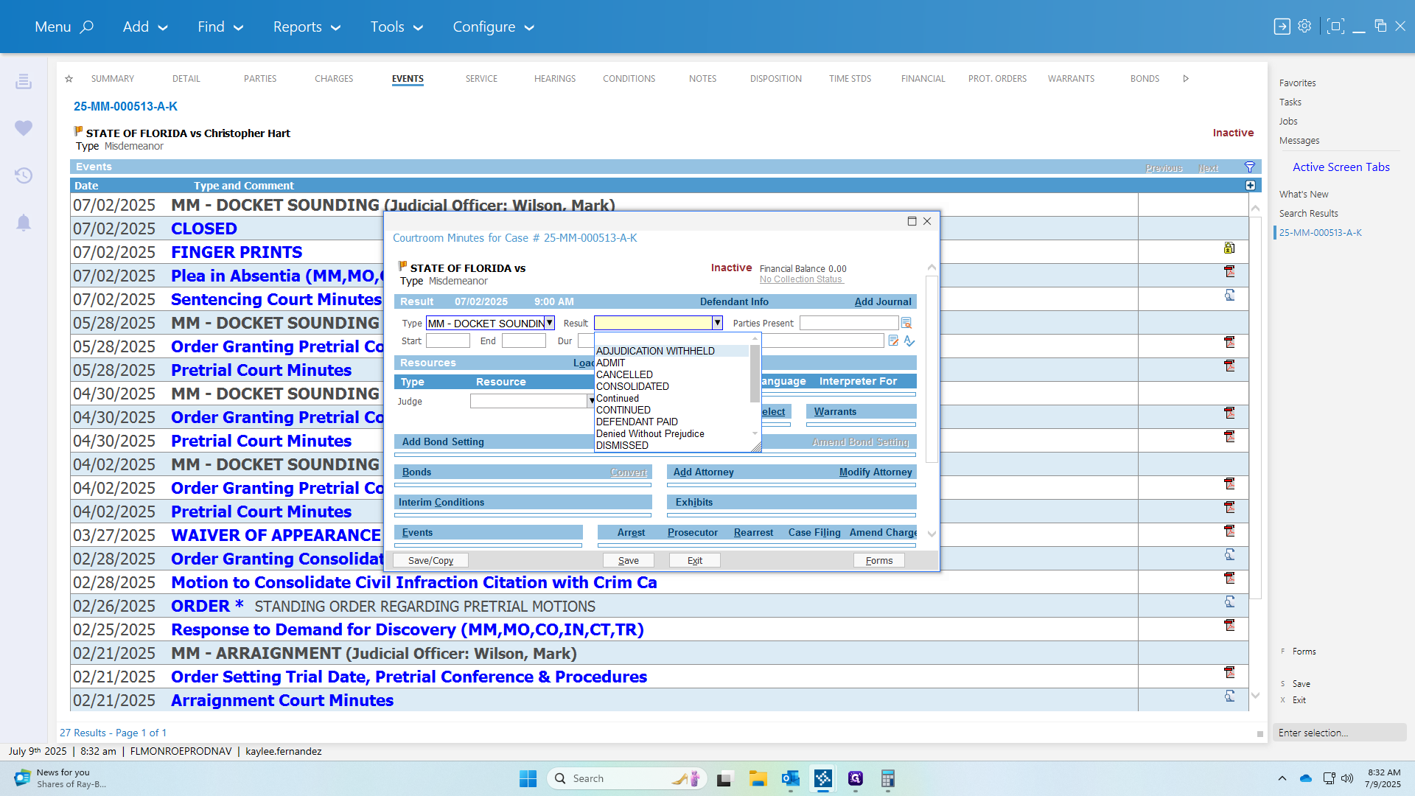Switch to the FINANCIAL tab
Screen dimensions: 1415x796
(x=923, y=79)
